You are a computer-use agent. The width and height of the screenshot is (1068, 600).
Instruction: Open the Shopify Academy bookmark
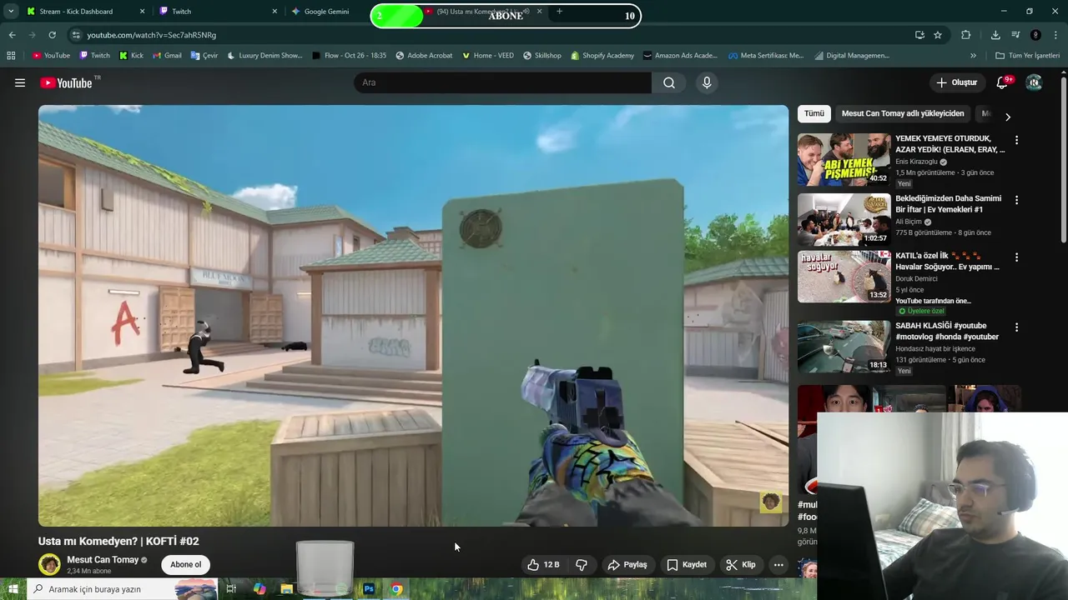coord(602,56)
